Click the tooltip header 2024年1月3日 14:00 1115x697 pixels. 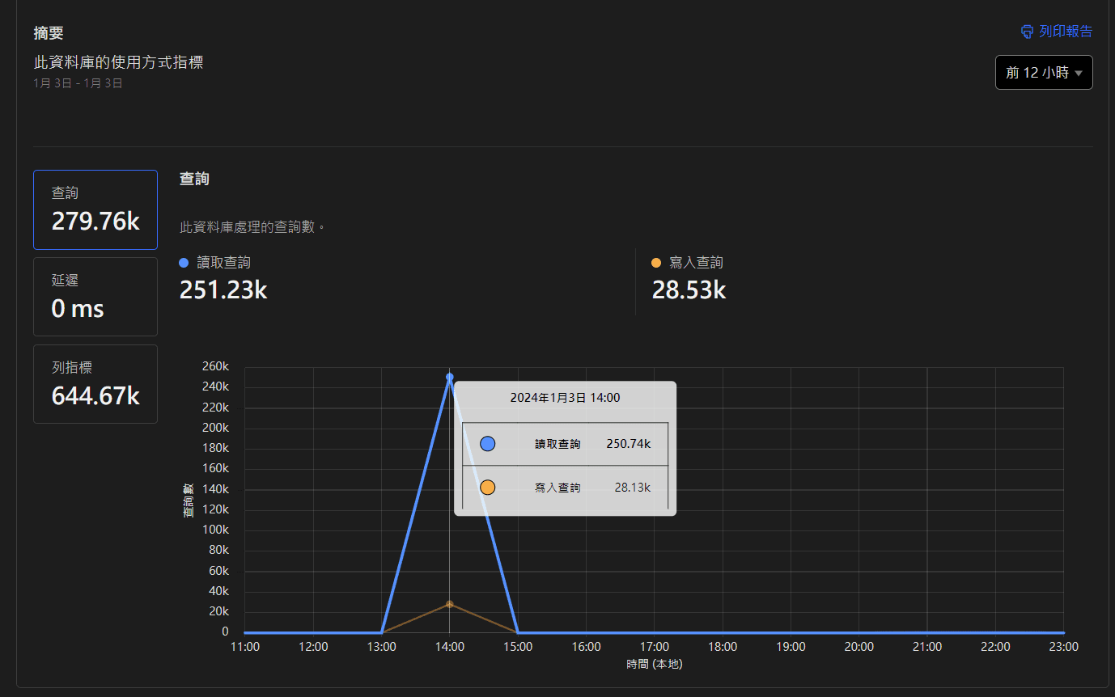[x=565, y=398]
